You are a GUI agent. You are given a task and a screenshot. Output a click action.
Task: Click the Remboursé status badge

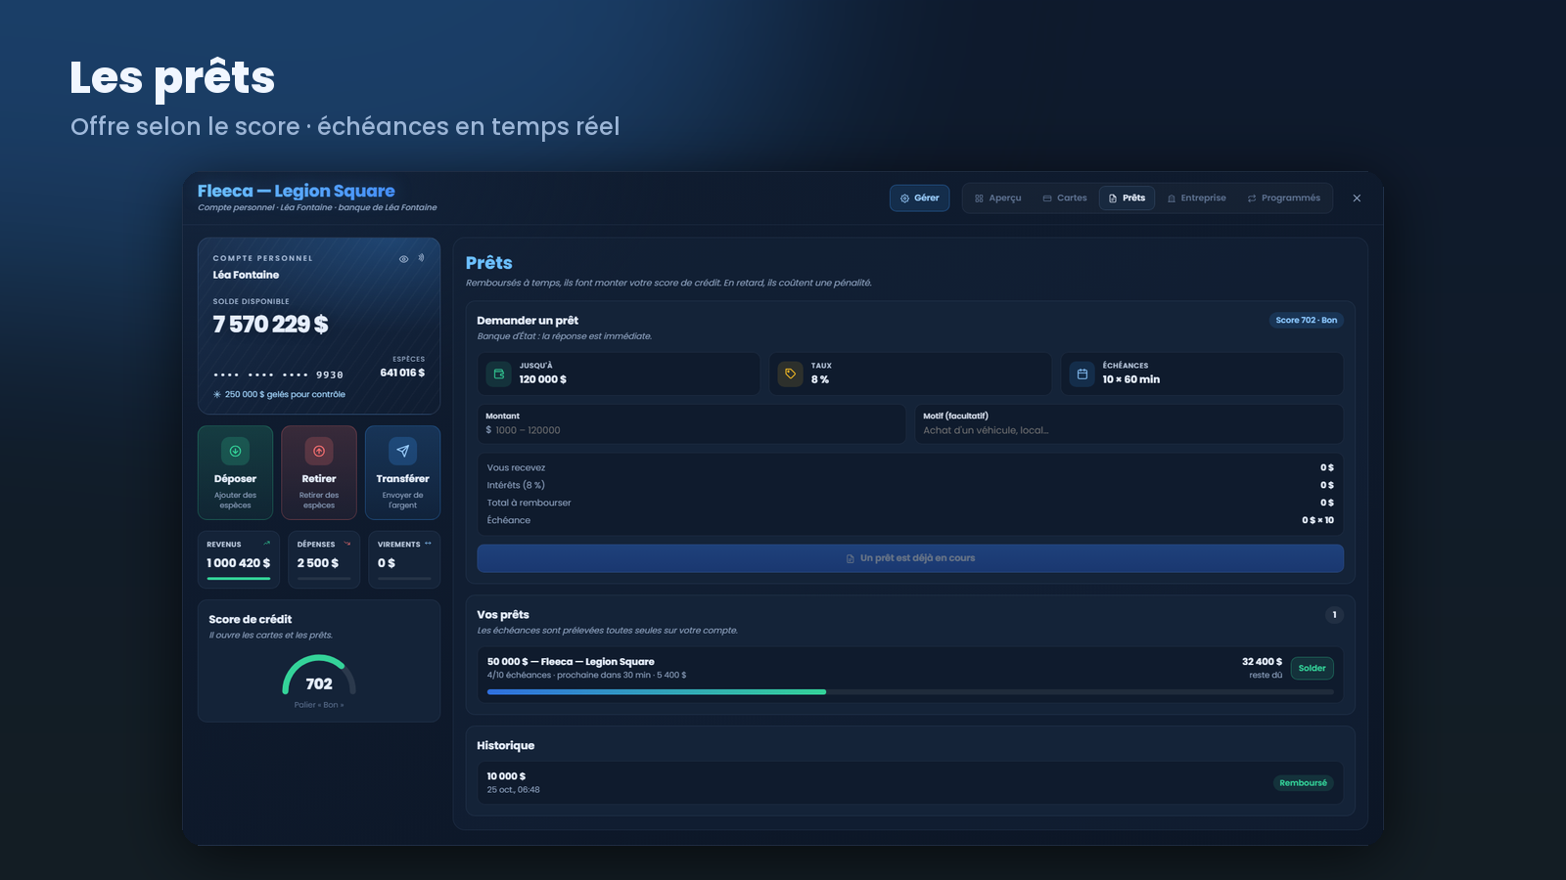1303,783
